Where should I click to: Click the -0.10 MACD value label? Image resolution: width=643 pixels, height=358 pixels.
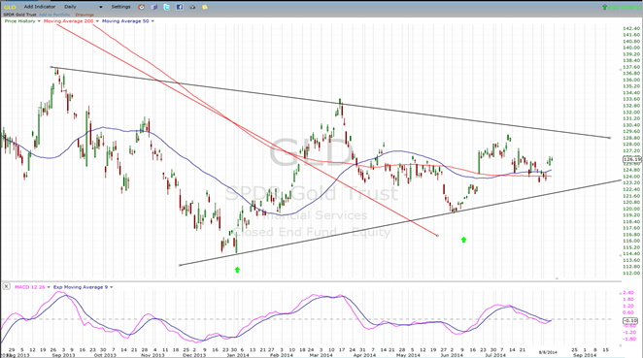coord(630,321)
